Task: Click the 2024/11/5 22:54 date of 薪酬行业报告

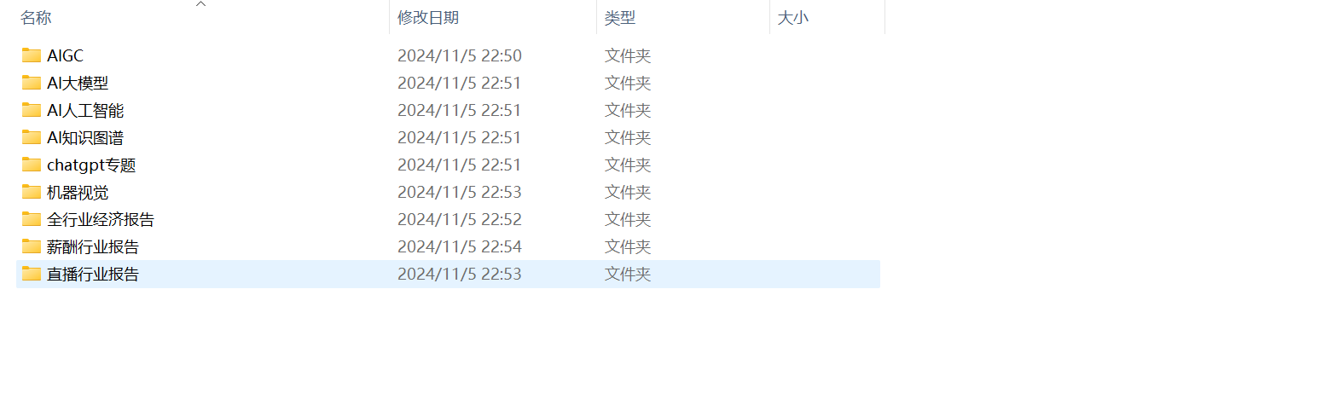Action: (460, 247)
